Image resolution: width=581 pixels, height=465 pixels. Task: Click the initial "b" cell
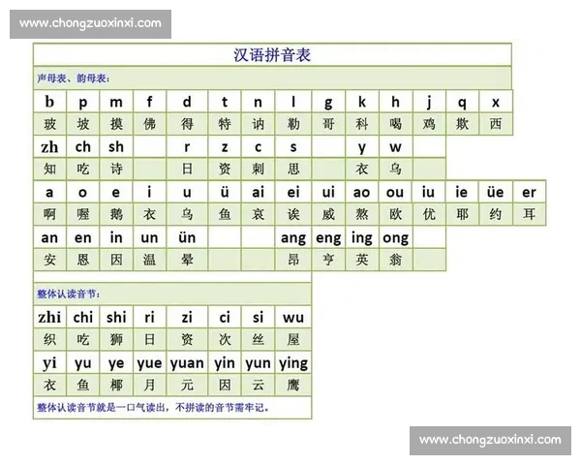[49, 102]
